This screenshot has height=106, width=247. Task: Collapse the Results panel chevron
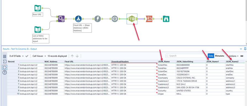[x=241, y=49]
